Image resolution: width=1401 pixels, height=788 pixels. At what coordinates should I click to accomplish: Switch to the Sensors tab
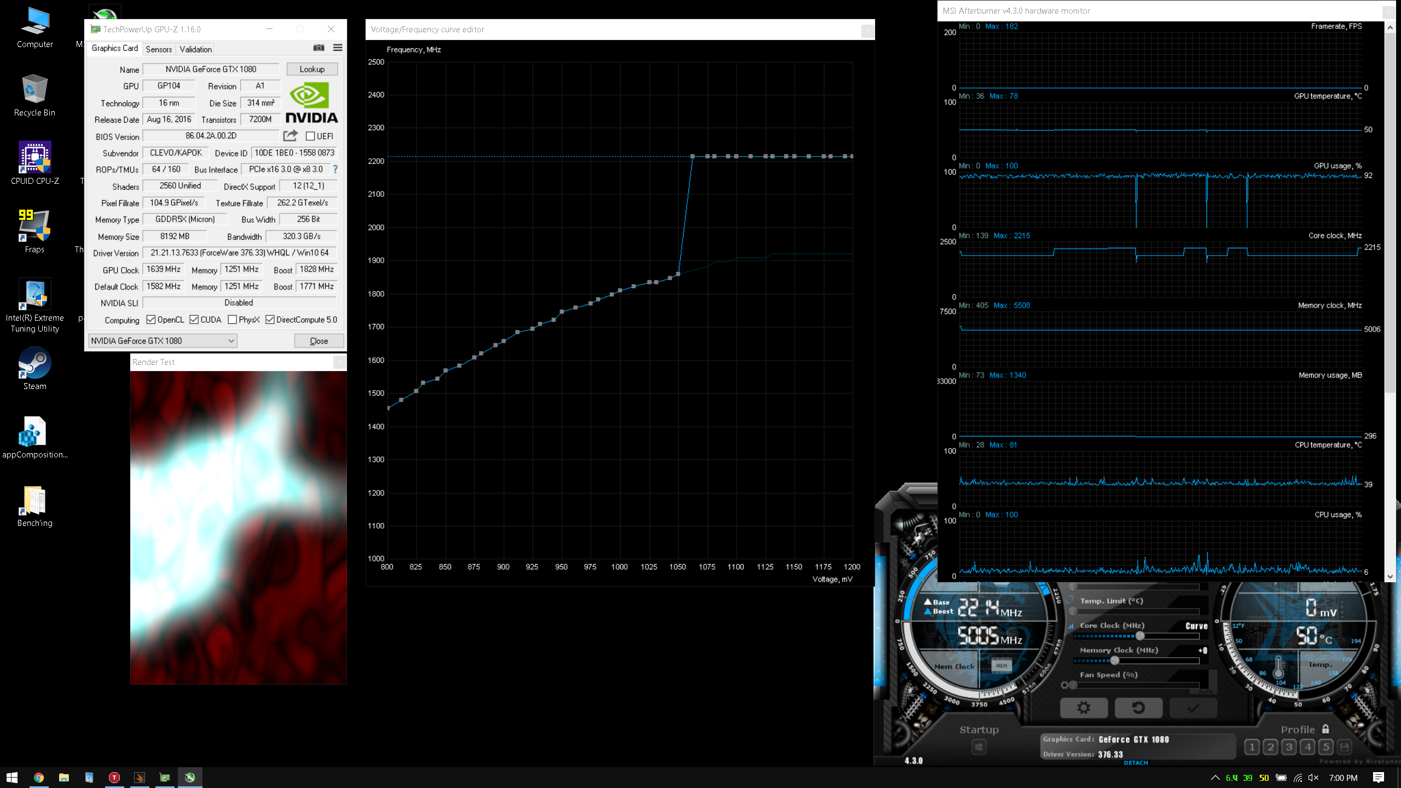159,49
